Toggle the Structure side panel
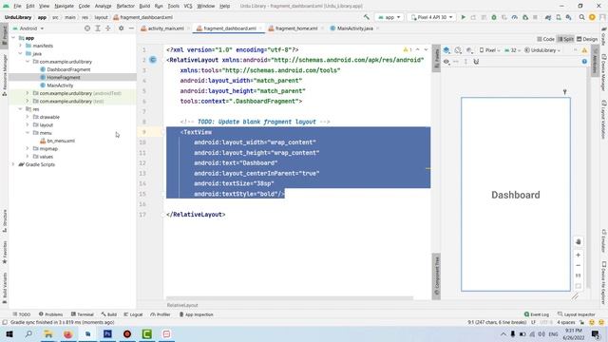The height and width of the screenshot is (342, 608). tap(4, 220)
